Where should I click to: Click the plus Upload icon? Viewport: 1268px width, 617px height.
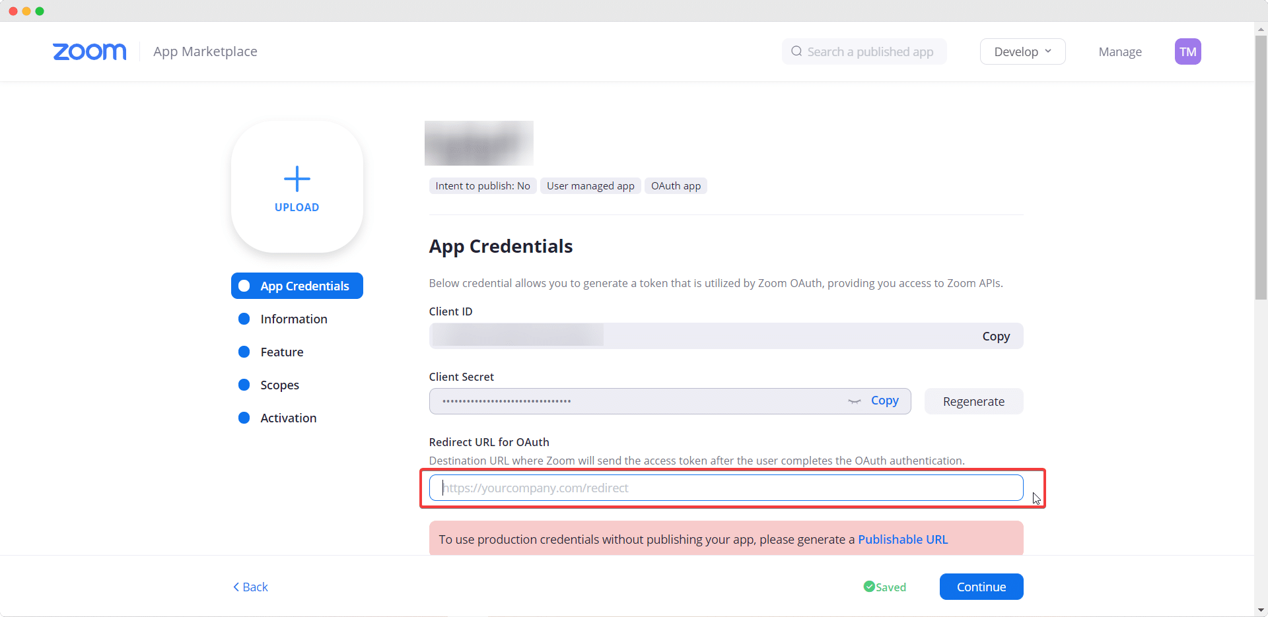tap(297, 179)
